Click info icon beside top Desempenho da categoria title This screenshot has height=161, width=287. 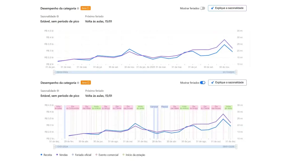(78, 8)
